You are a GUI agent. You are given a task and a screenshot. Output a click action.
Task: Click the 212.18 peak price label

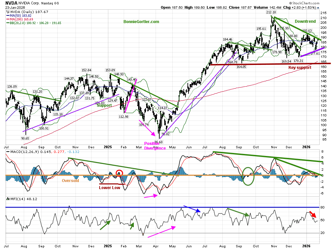[x=271, y=12]
